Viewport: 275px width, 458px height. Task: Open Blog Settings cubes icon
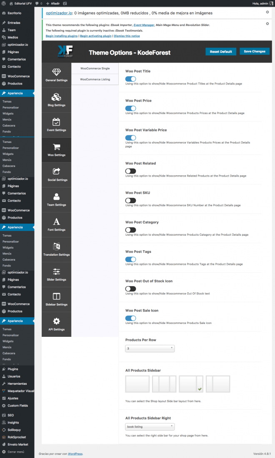coord(56,97)
